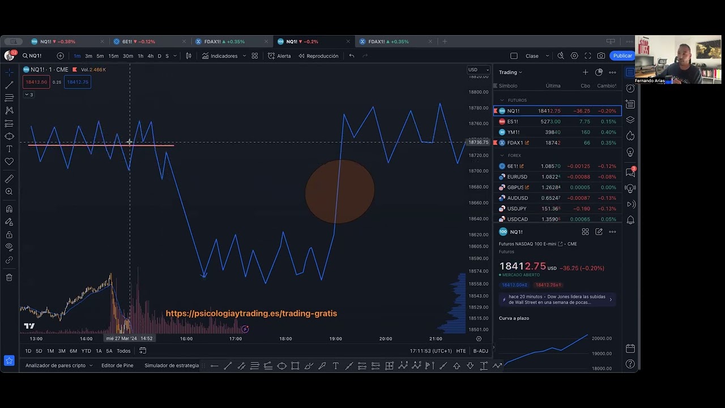The height and width of the screenshot is (408, 725).
Task: Open the chart type candlestick selector
Action: coord(189,56)
